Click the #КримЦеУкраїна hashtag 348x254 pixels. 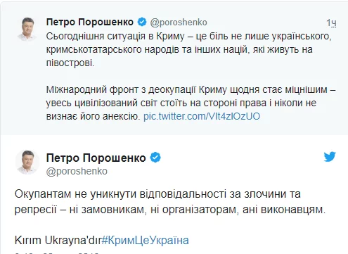pos(145,241)
